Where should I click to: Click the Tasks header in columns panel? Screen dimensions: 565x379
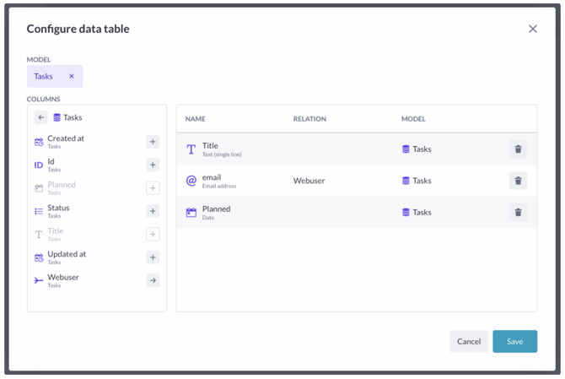73,117
